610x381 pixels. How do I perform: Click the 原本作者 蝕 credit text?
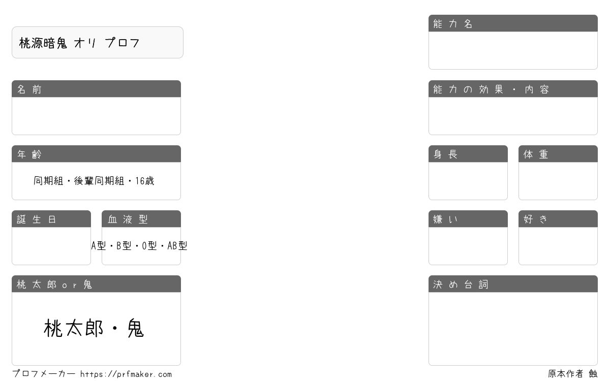click(572, 374)
